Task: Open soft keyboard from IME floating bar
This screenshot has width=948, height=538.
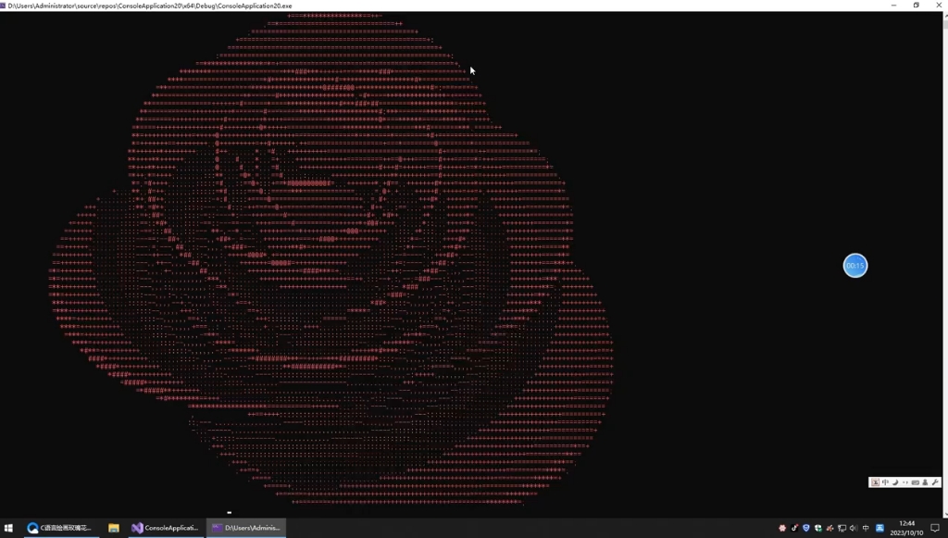Action: click(x=916, y=482)
